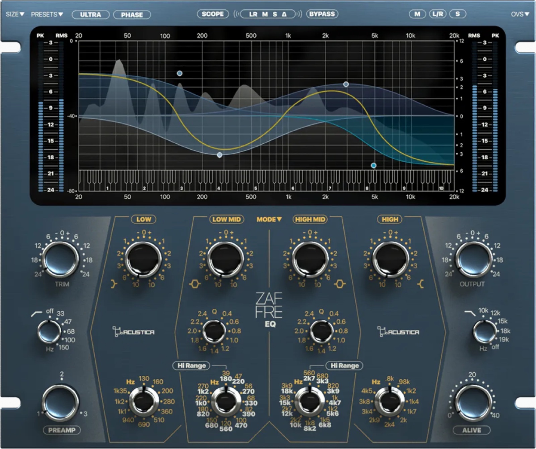Toggle Hi Range for high mid frequency
The width and height of the screenshot is (536, 449).
tap(345, 366)
